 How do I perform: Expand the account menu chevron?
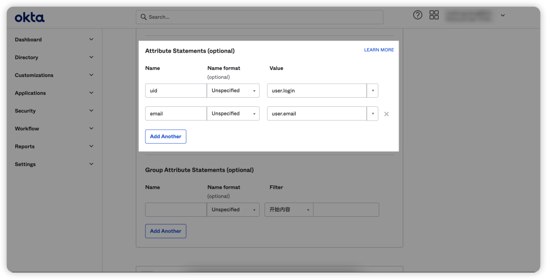point(503,16)
